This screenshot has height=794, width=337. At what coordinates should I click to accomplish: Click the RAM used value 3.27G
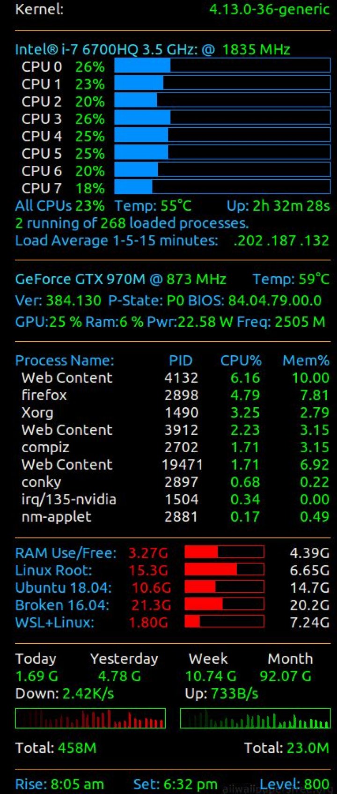tap(148, 553)
